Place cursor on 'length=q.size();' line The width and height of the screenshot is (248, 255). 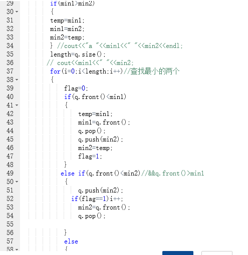coord(78,54)
